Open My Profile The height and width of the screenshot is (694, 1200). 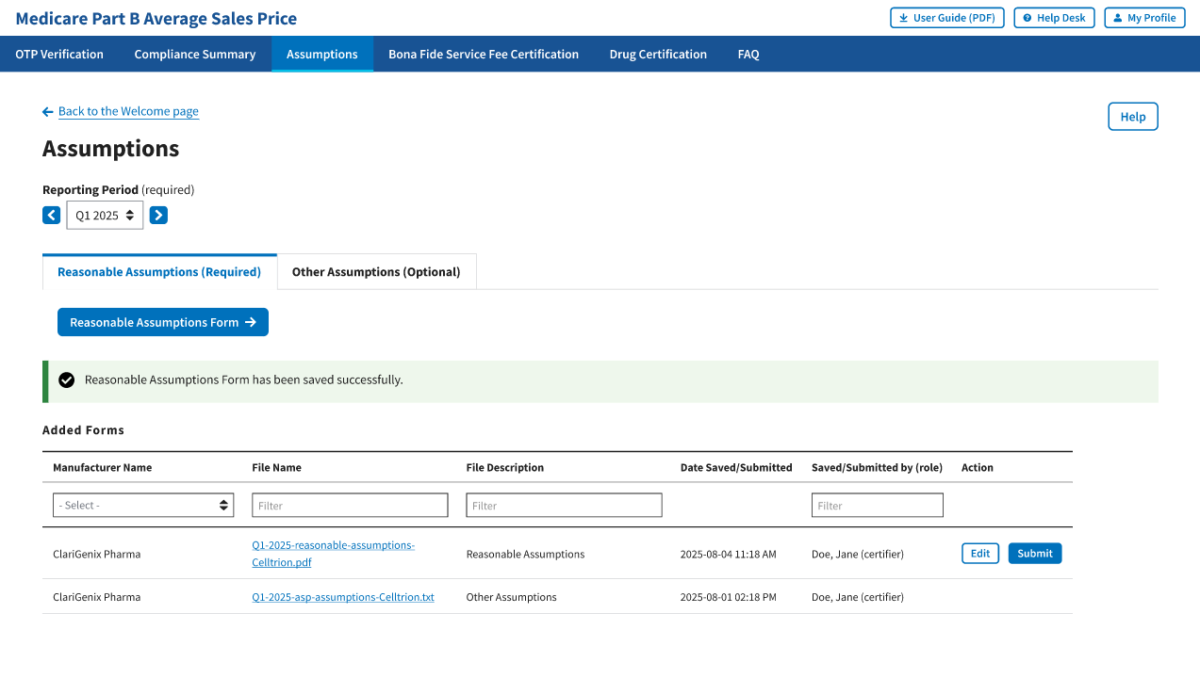pyautogui.click(x=1144, y=18)
